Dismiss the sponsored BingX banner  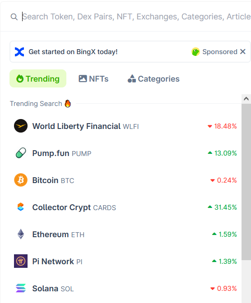click(243, 51)
